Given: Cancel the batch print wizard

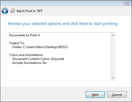Looking at the screenshot, I should tap(117, 95).
